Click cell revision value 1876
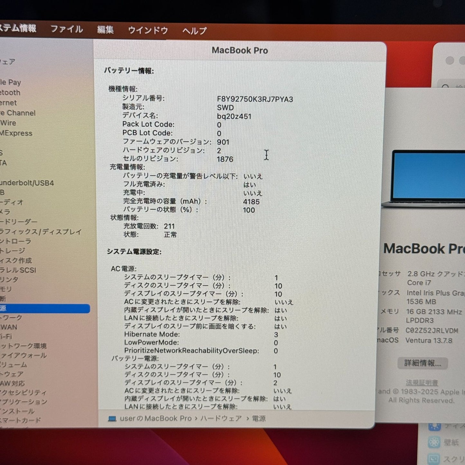This screenshot has width=465, height=465. click(225, 159)
